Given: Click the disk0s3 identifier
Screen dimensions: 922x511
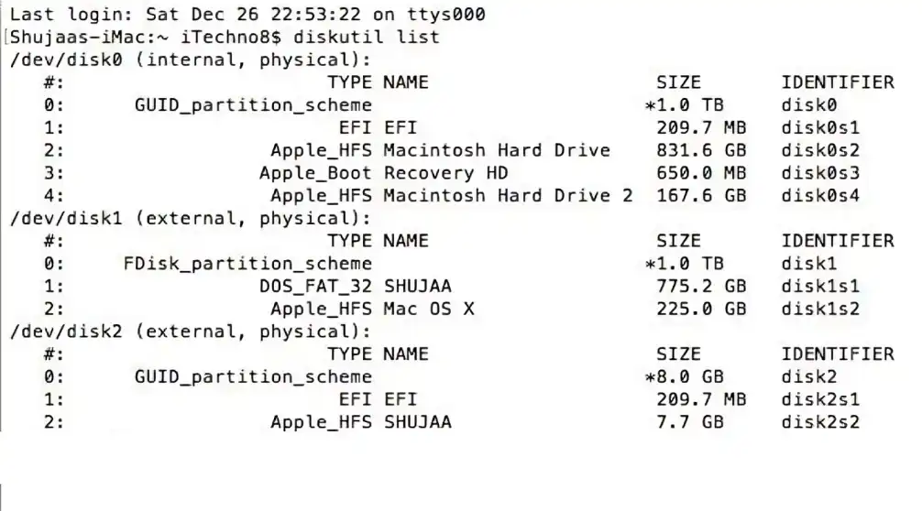Looking at the screenshot, I should tap(820, 173).
